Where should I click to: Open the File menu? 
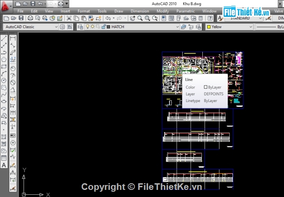point(20,11)
